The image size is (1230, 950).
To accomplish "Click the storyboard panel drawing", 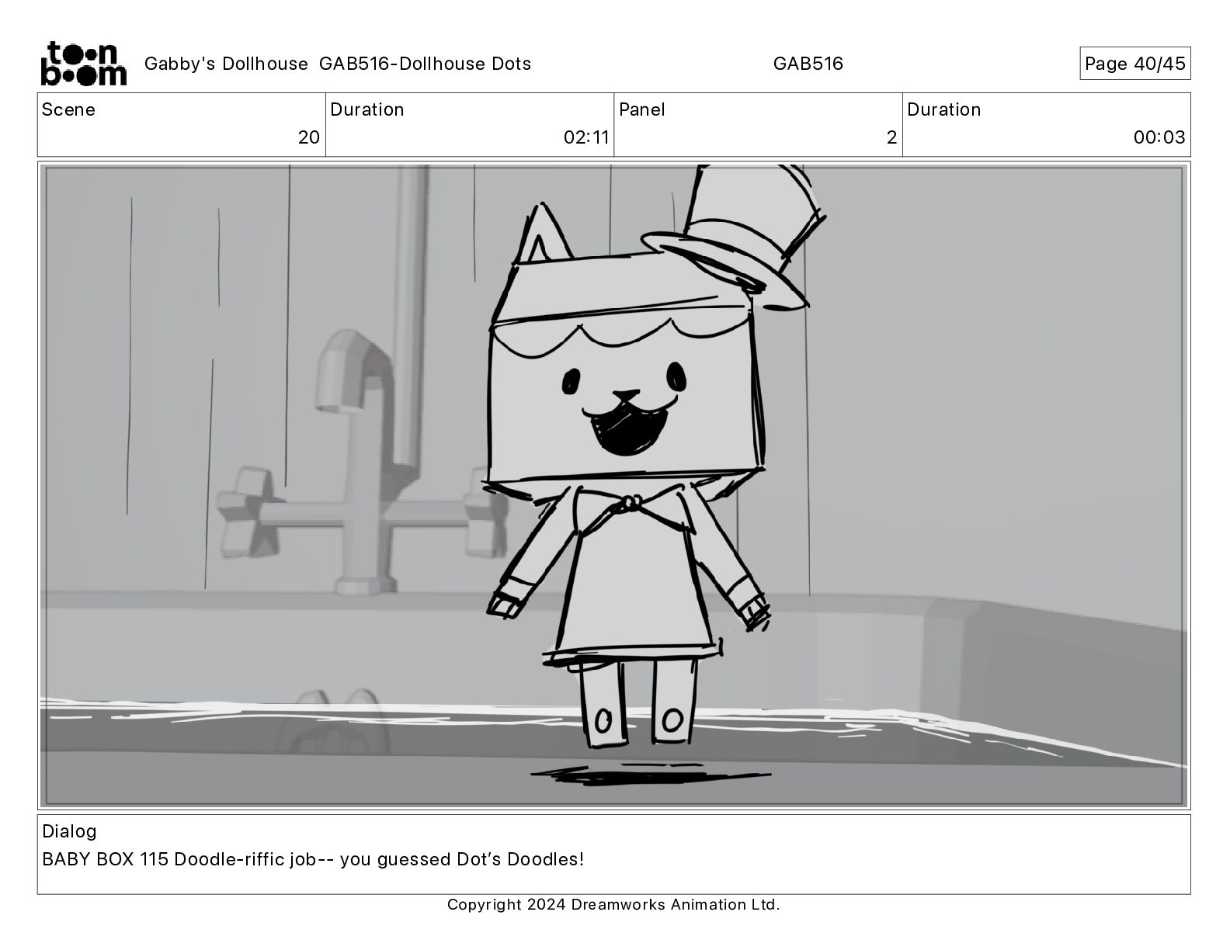I will point(613,485).
